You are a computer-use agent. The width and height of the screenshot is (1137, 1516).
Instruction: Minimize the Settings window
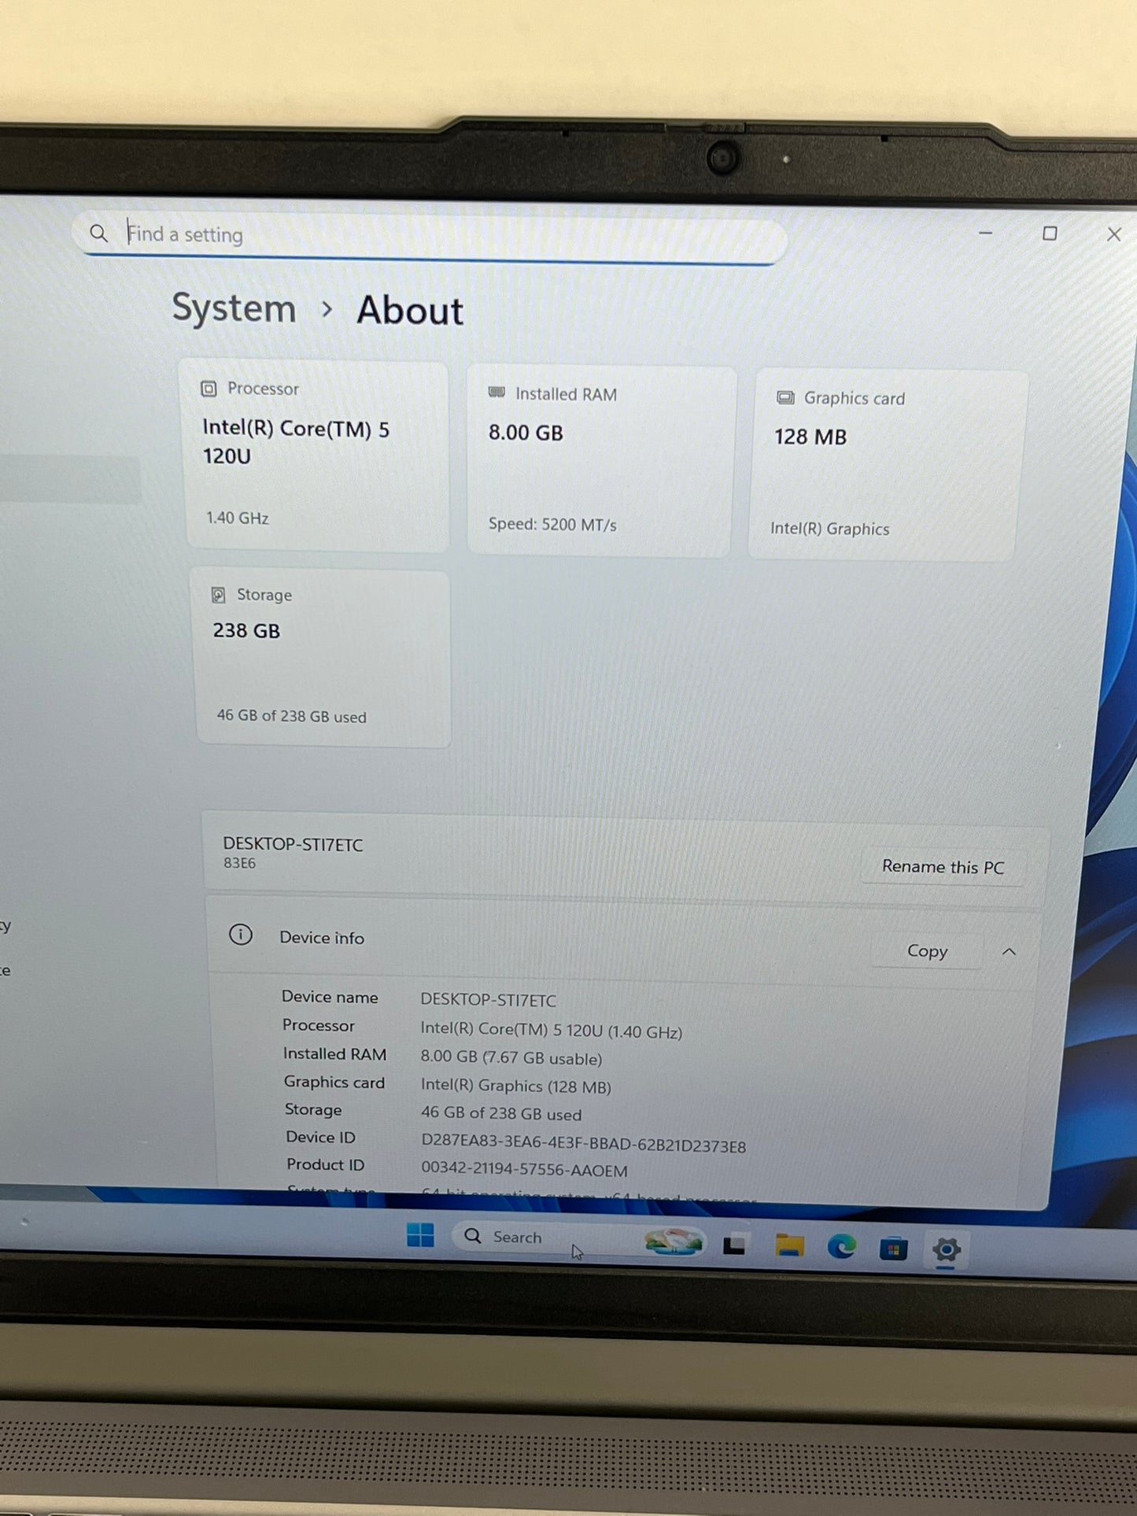985,233
